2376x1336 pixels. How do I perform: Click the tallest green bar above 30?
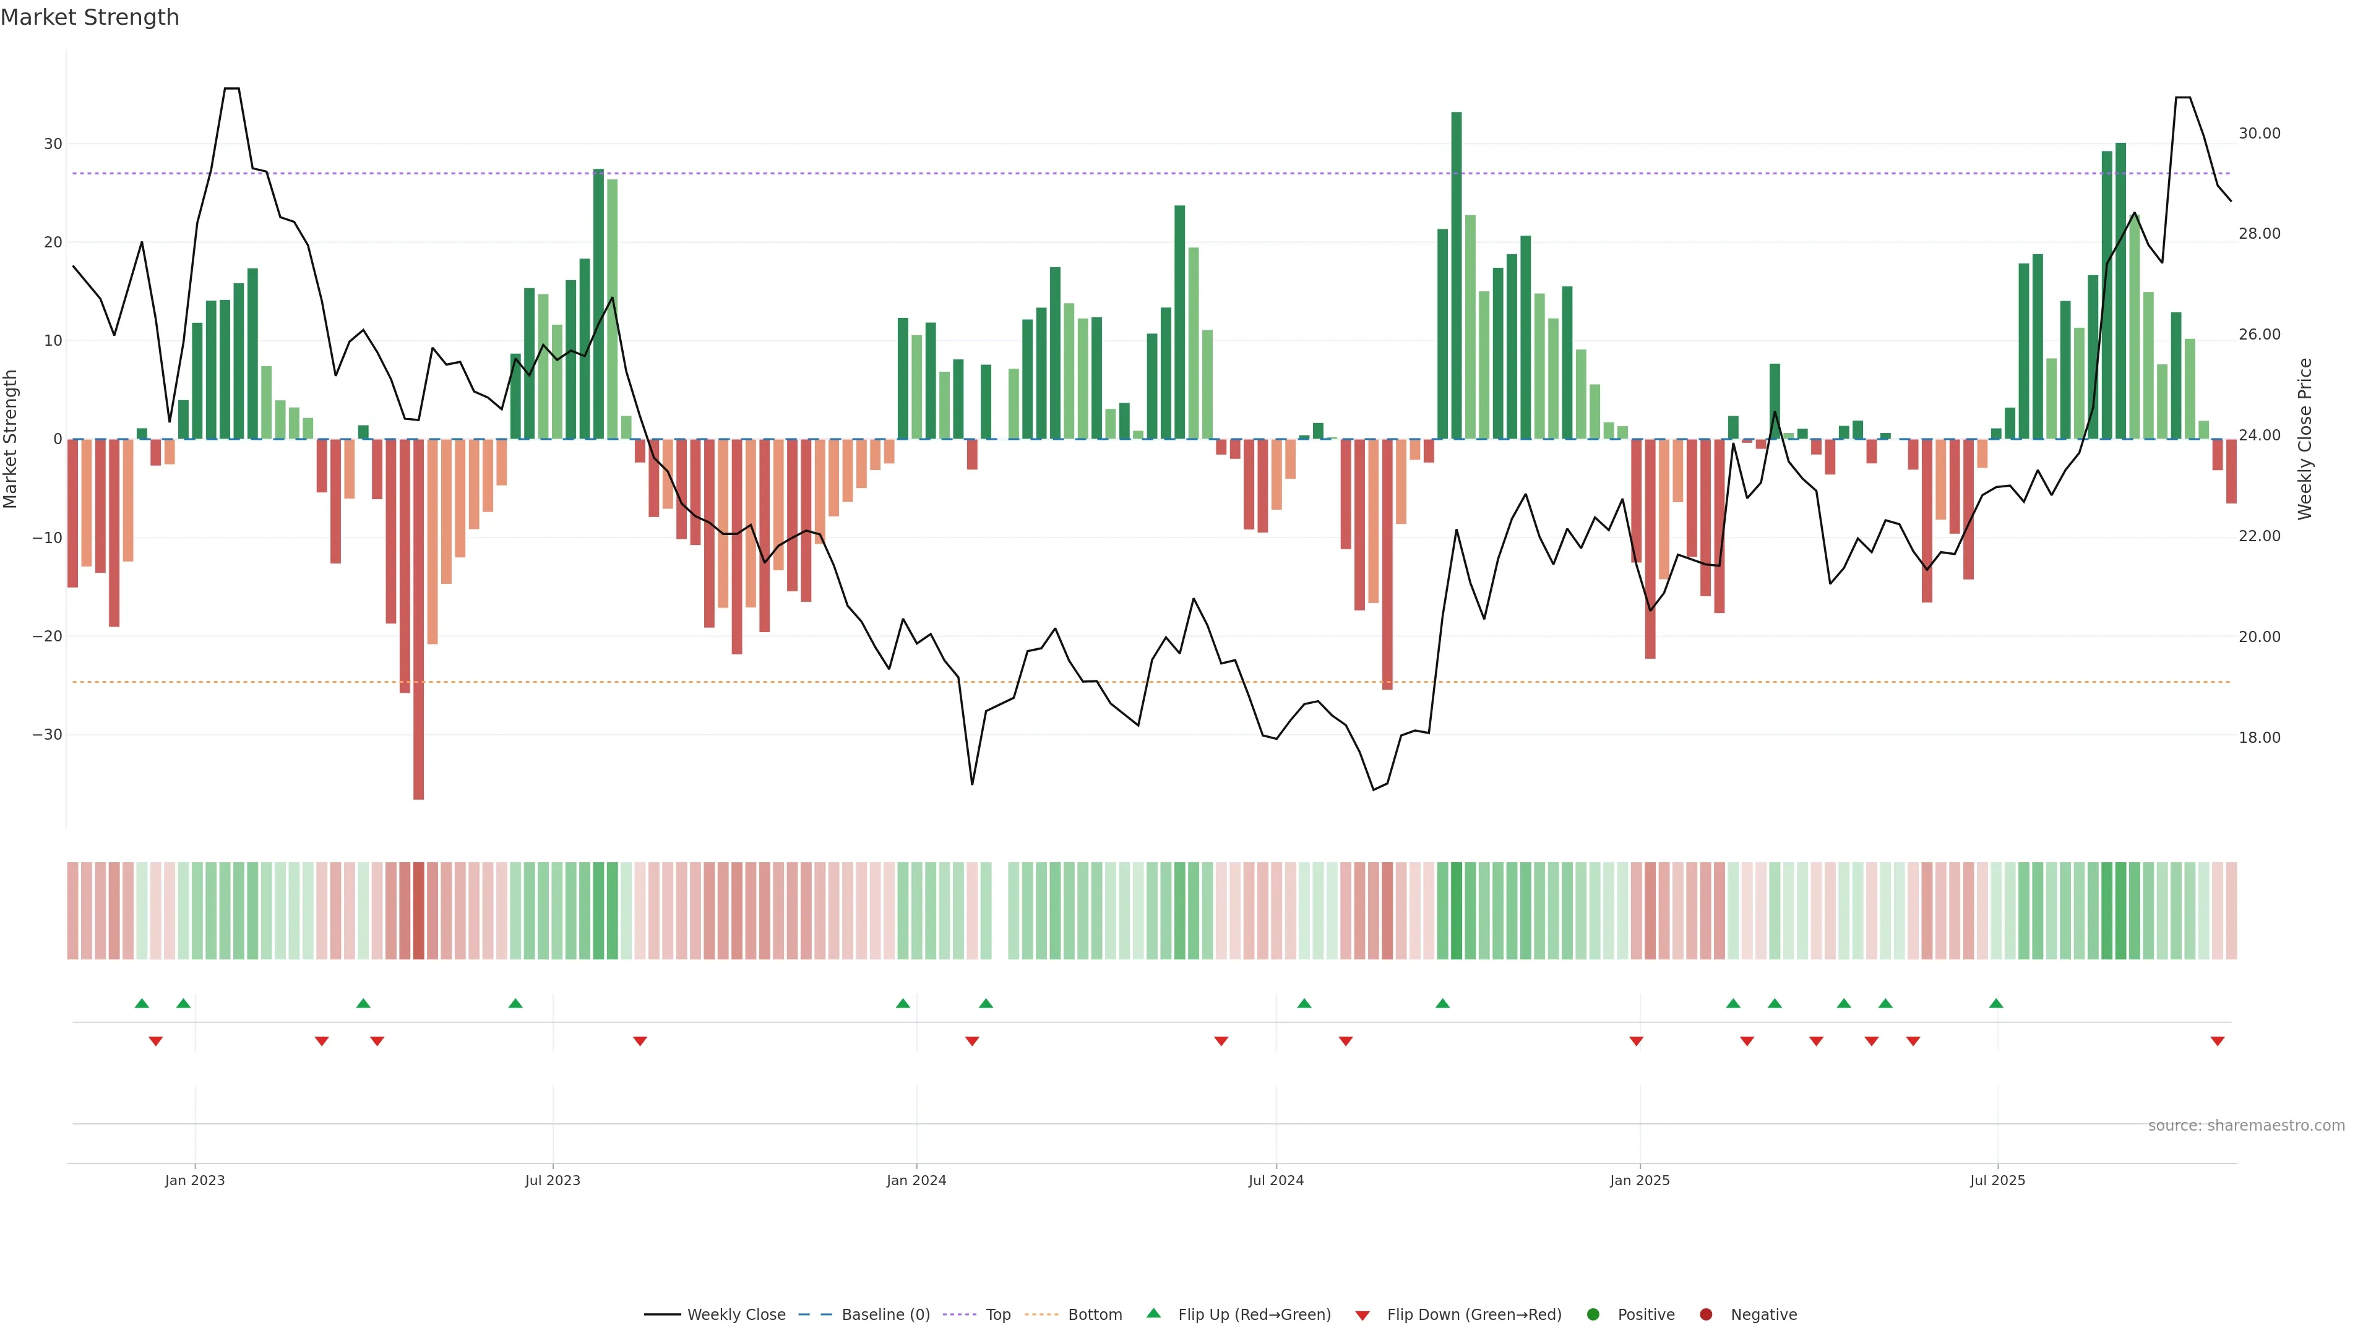click(x=1457, y=276)
